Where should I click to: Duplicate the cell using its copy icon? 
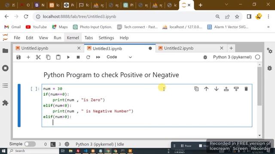tap(196, 89)
